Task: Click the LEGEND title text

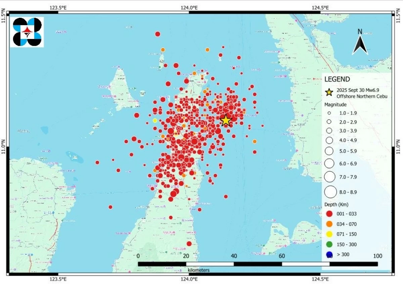Action: pyautogui.click(x=337, y=79)
